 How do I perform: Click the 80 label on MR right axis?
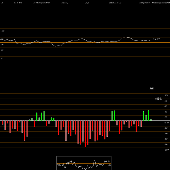point(166,101)
